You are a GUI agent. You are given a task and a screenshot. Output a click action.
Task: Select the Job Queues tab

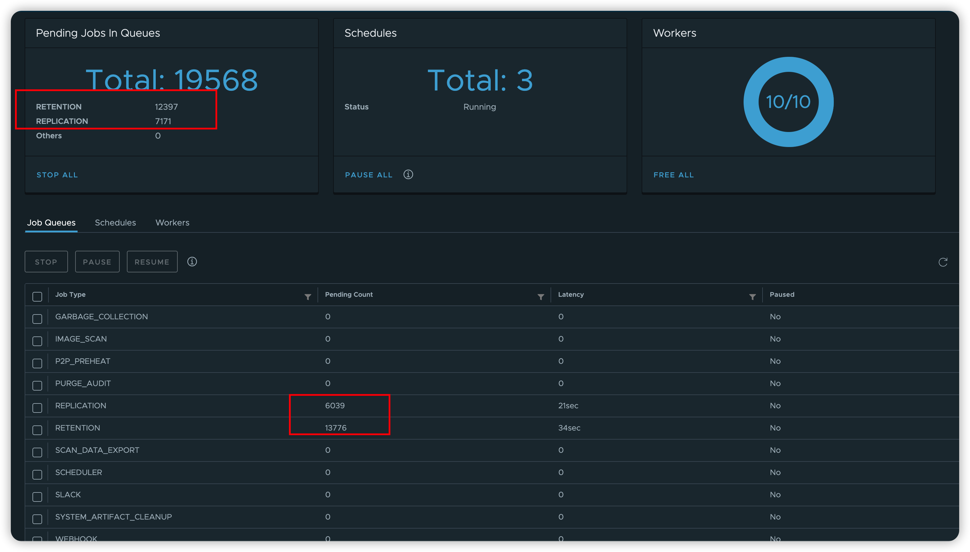click(x=51, y=222)
